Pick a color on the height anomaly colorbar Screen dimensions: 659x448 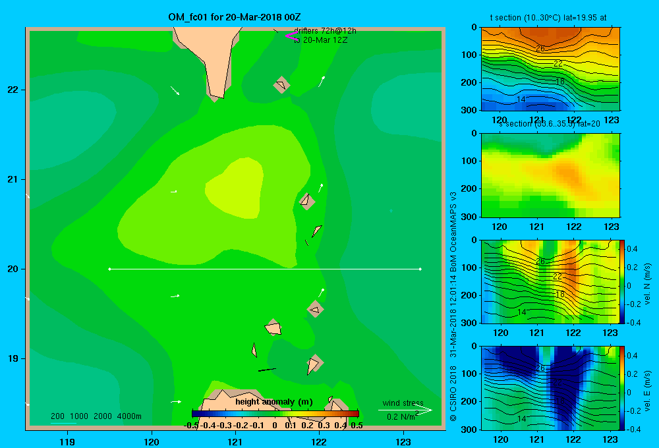tap(275, 414)
